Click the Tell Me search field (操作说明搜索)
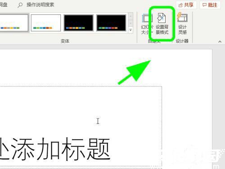Screen dimensions: 225x169 point(40,5)
